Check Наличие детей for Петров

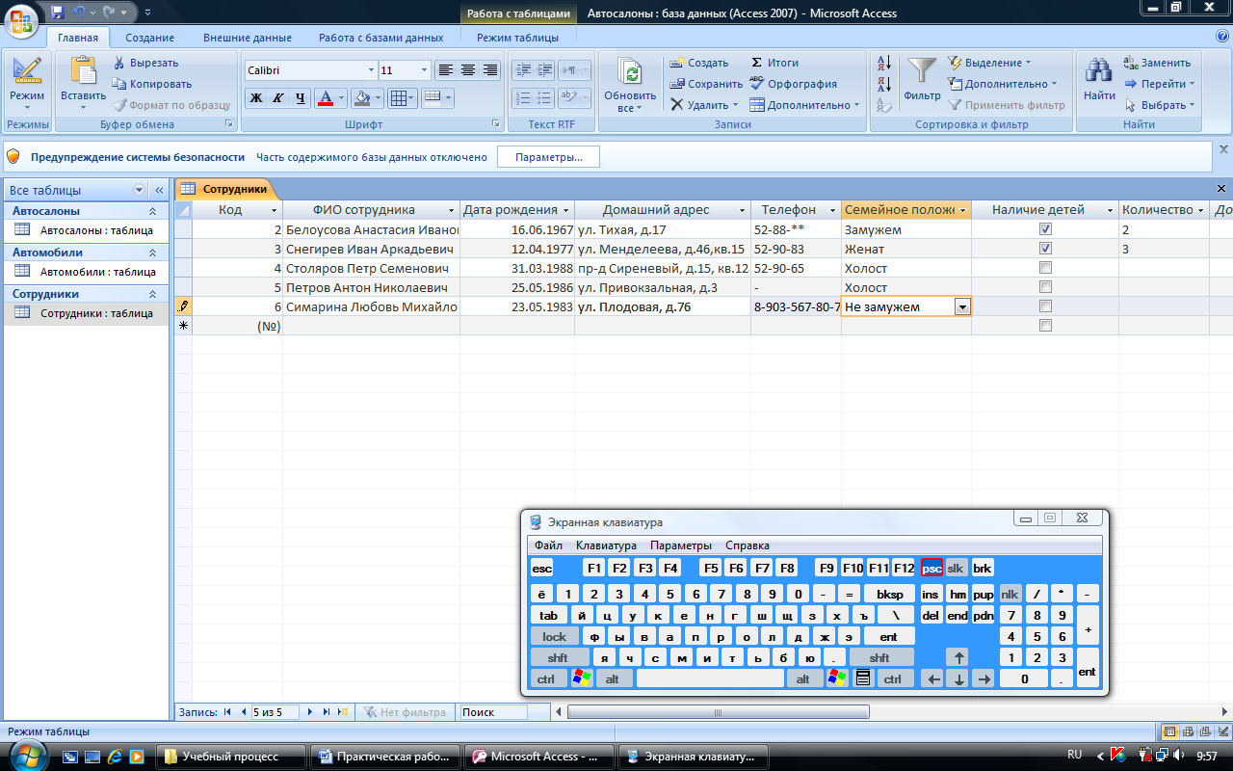[x=1045, y=287]
